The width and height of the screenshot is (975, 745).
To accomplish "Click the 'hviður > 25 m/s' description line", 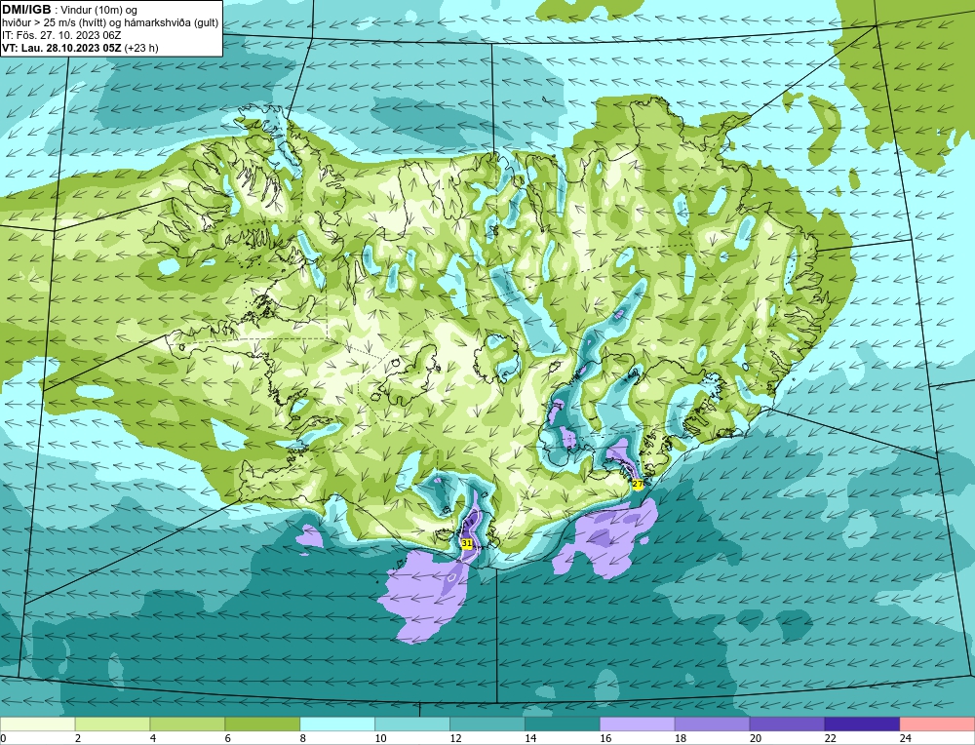I will [110, 23].
